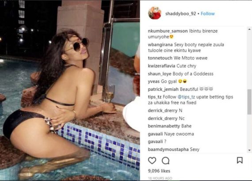Follow shaddyboo_92 account

click(208, 14)
